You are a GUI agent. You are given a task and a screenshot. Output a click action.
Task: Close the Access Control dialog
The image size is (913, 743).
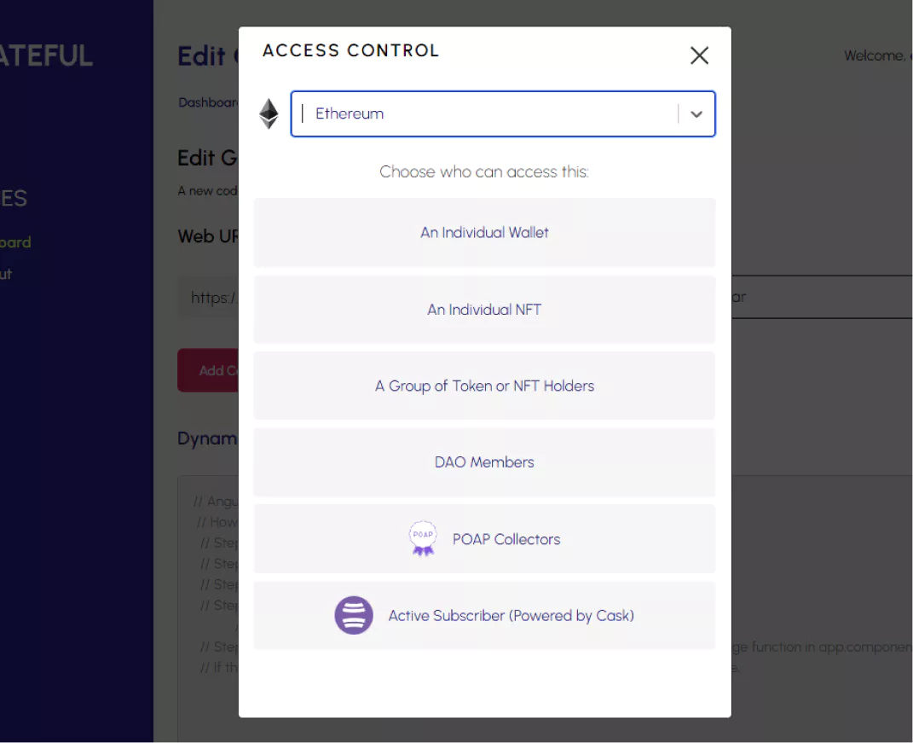point(699,55)
